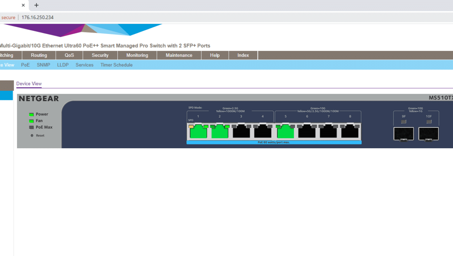The width and height of the screenshot is (453, 256).
Task: Click the not secure site indicator
Action: point(8,17)
